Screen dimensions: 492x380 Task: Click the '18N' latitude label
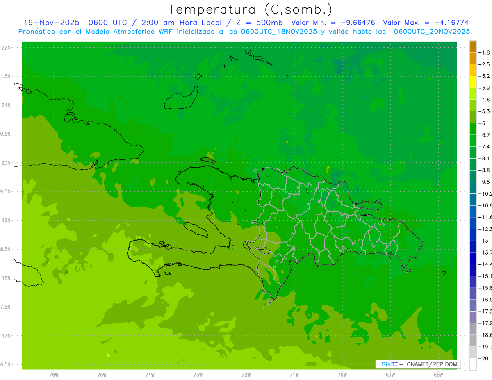point(6,278)
